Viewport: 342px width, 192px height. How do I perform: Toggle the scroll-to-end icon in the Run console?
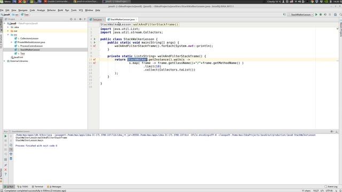coord(11,149)
